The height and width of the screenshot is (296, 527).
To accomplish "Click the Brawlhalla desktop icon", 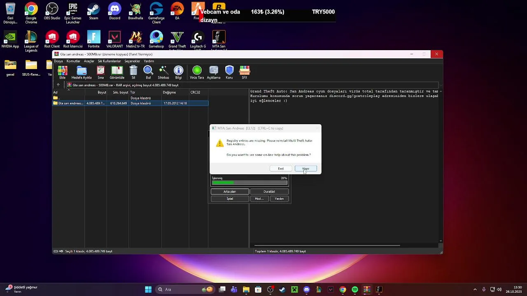I will point(135,12).
